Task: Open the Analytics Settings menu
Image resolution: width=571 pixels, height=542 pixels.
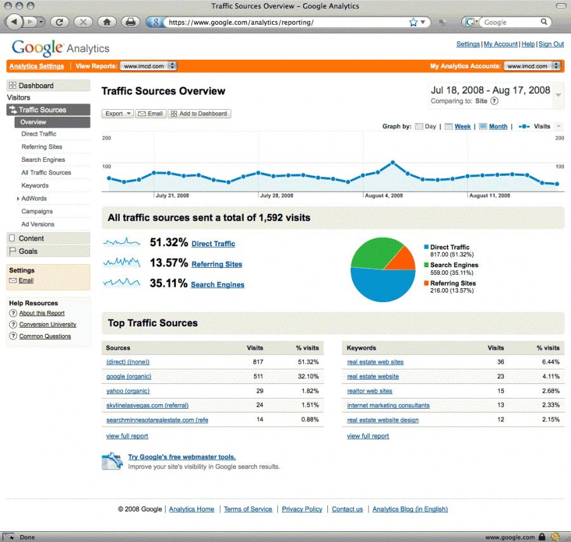Action: click(36, 65)
